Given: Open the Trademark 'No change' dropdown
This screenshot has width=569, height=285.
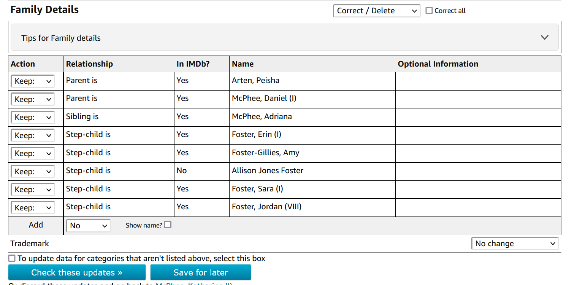Looking at the screenshot, I should 515,244.
